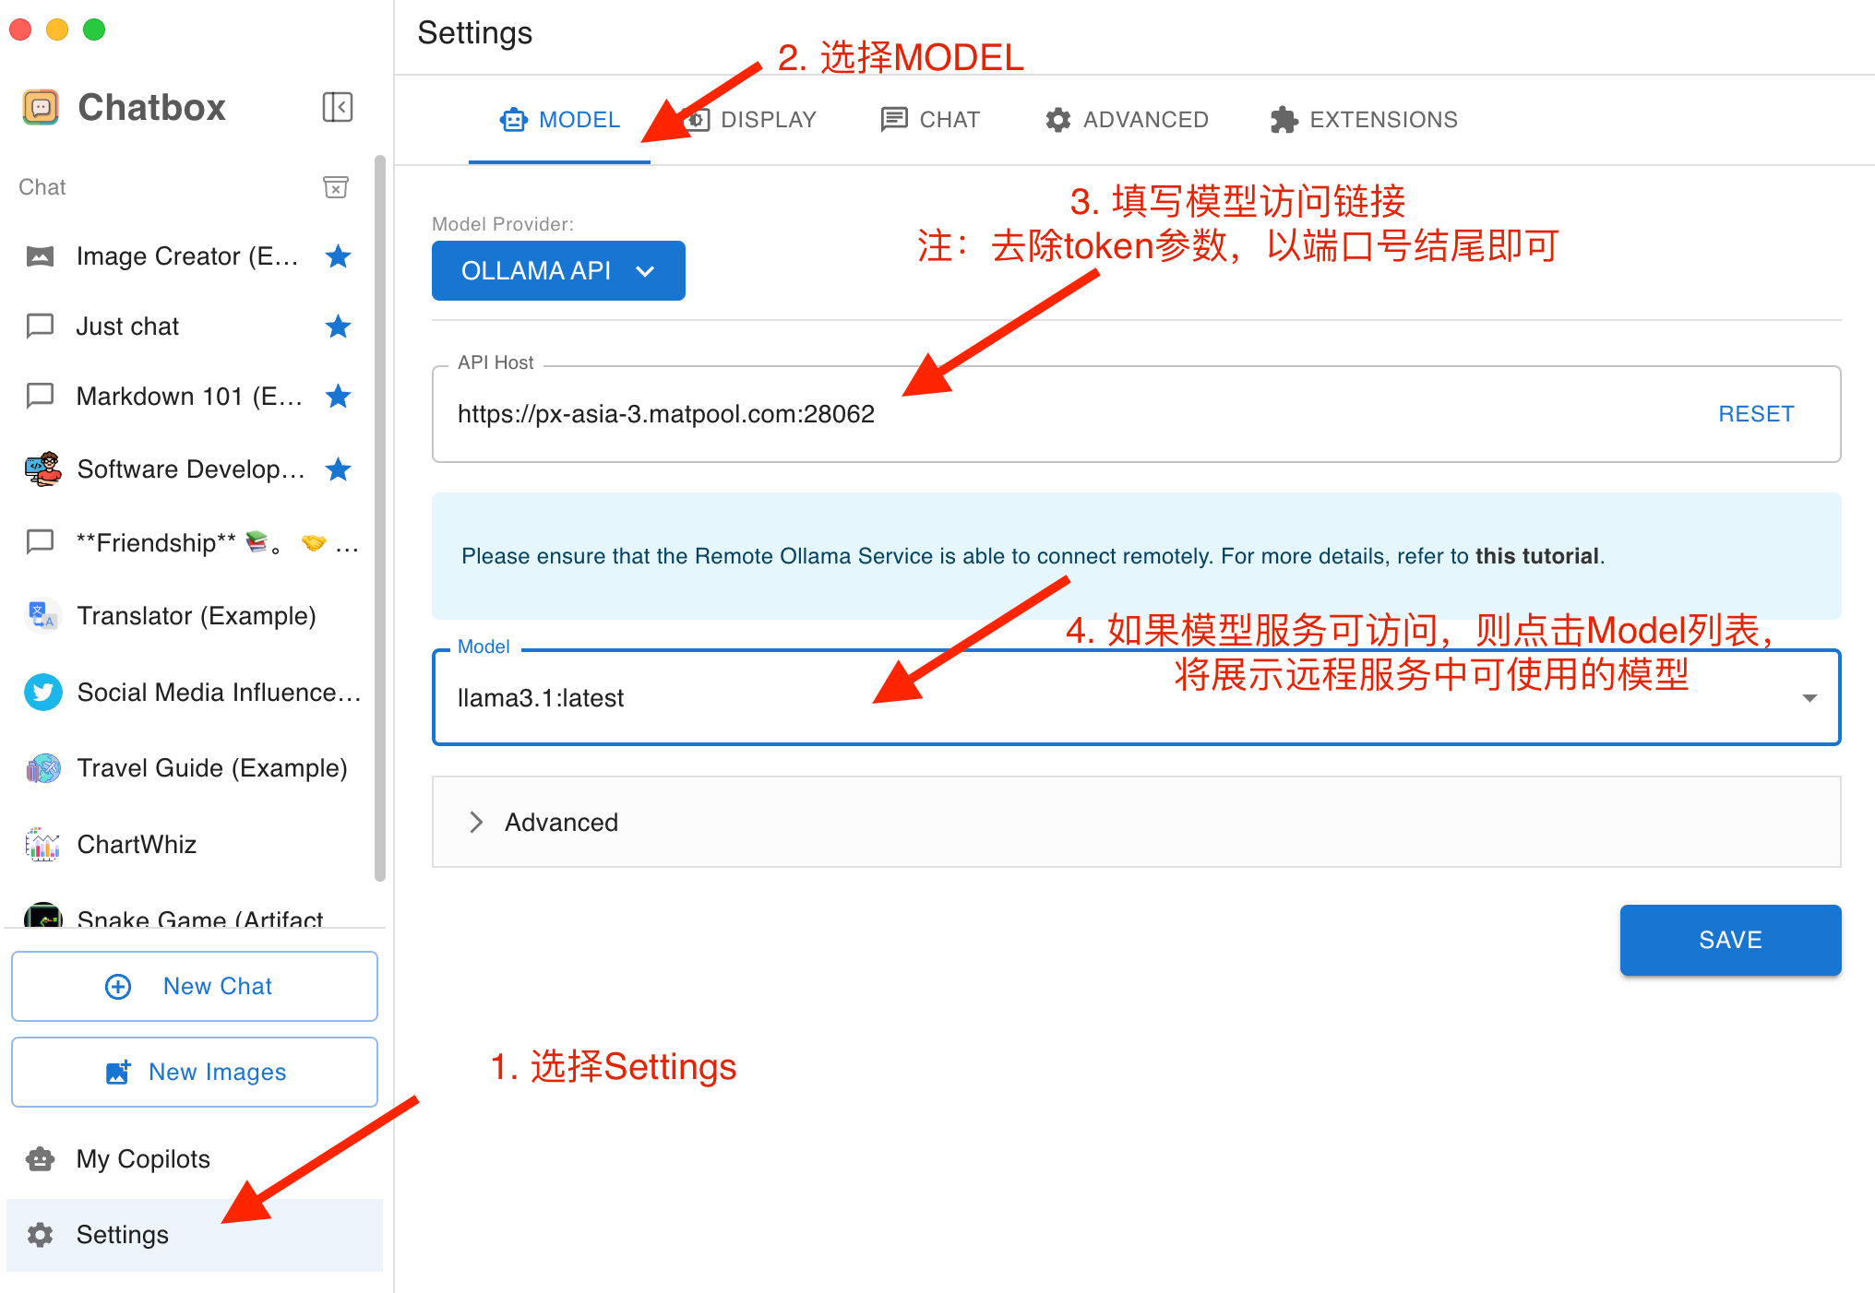Click the plus icon in New Chat

tap(118, 987)
